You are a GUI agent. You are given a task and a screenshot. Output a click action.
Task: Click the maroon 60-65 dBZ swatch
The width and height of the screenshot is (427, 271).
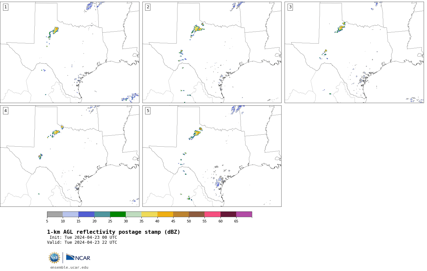click(228, 214)
